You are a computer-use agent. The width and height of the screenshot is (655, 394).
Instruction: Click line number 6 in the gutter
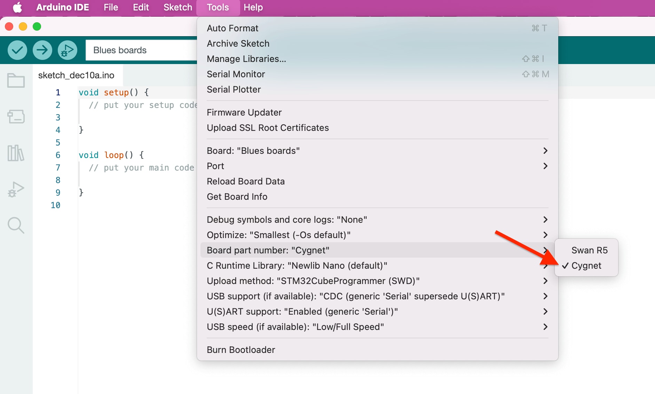[58, 155]
